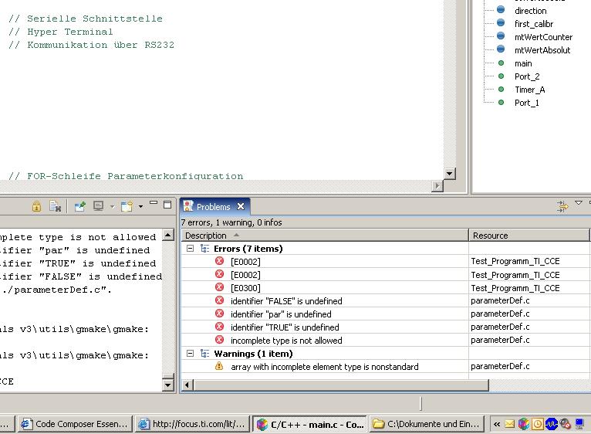591x434 pixels.
Task: Collapse the Warnings (1 item) group
Action: click(191, 353)
